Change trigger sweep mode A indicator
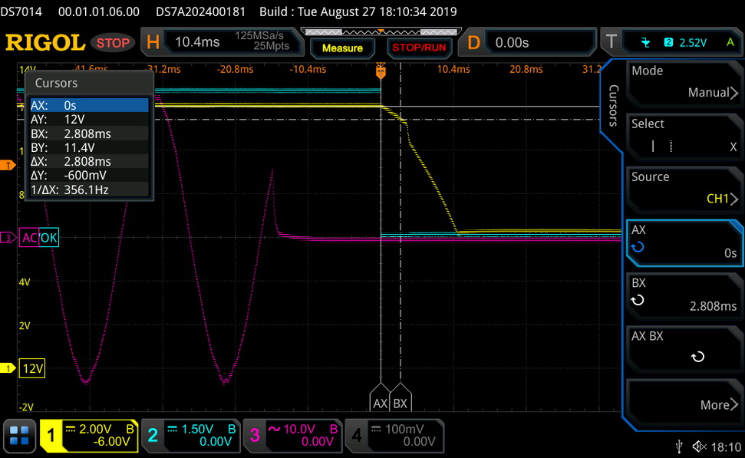The width and height of the screenshot is (745, 458). (x=730, y=42)
